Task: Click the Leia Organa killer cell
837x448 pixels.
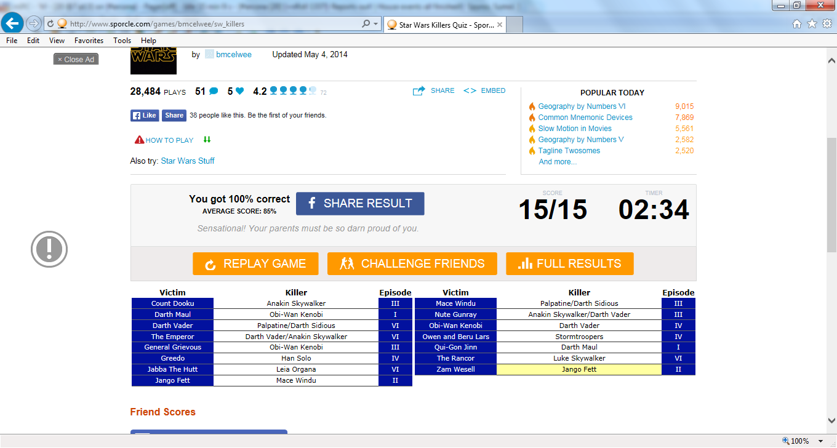Action: tap(296, 369)
